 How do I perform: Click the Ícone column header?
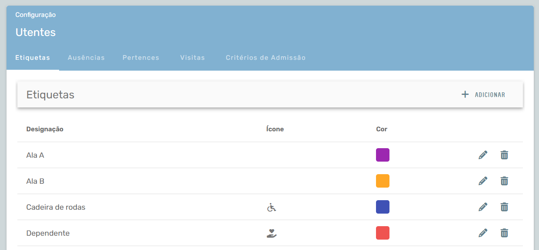point(275,129)
